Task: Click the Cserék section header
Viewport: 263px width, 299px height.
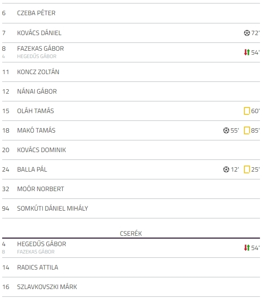Action: coord(131,234)
